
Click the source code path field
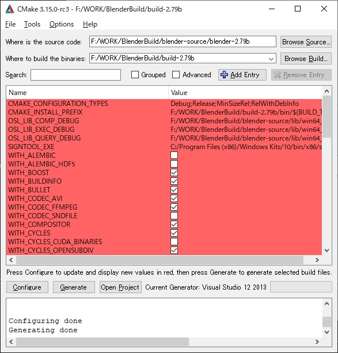[183, 41]
